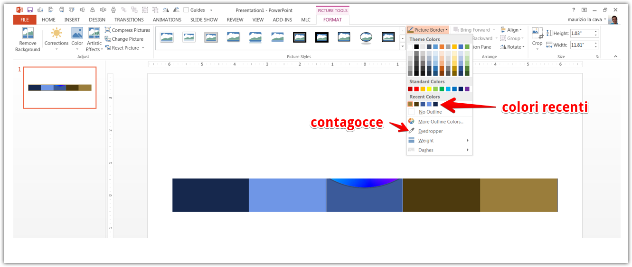Open the Size dialog launcher
This screenshot has height=267, width=632.
click(x=597, y=57)
